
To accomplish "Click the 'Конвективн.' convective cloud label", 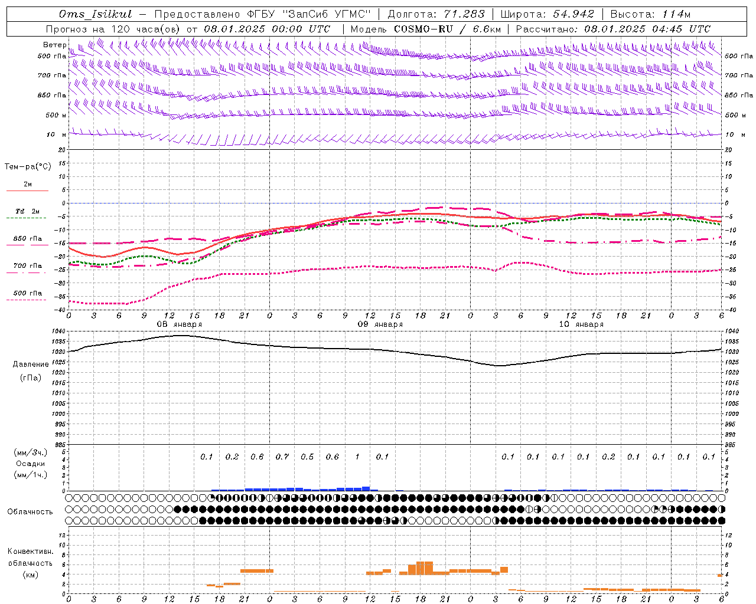I will tap(30, 552).
